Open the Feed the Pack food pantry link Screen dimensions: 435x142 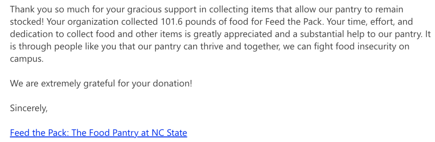(x=99, y=133)
